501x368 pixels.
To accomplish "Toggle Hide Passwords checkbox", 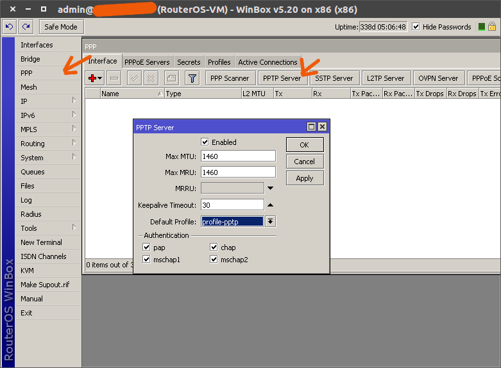I will pos(416,26).
